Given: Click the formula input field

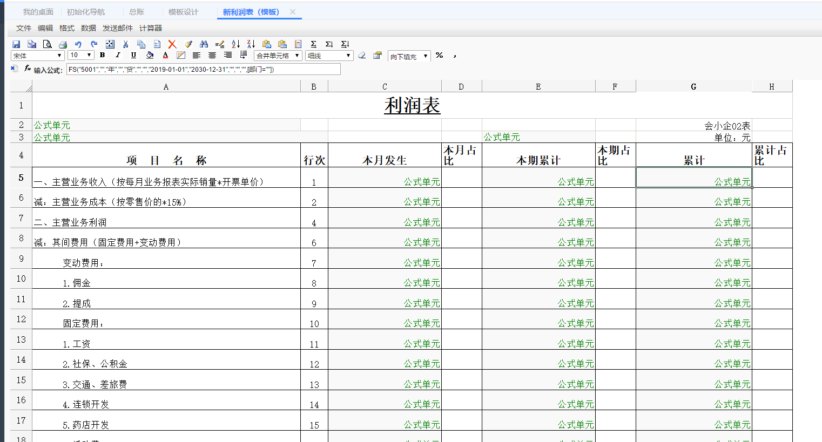Looking at the screenshot, I should [x=204, y=69].
